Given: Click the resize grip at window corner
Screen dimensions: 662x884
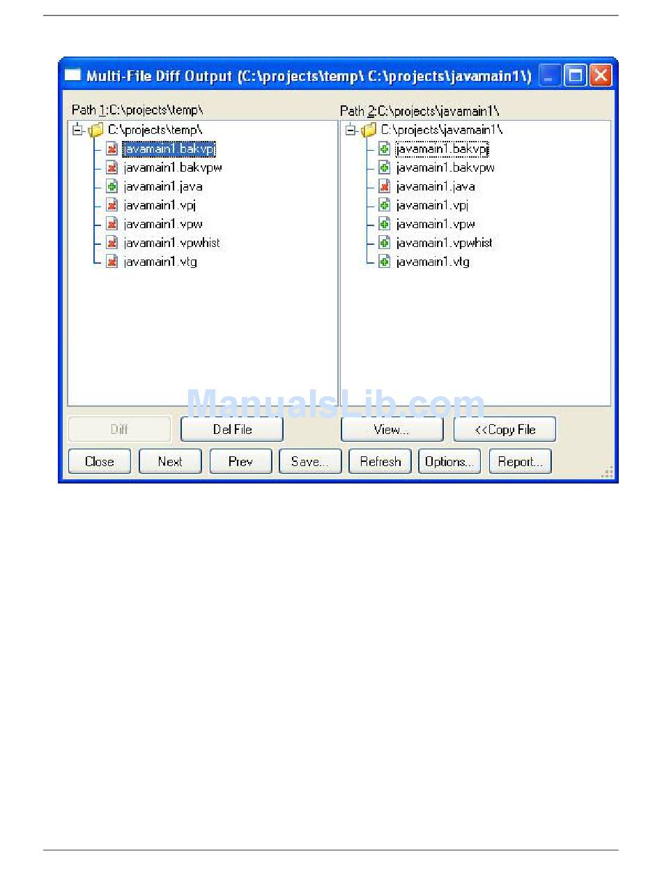Looking at the screenshot, I should click(608, 473).
